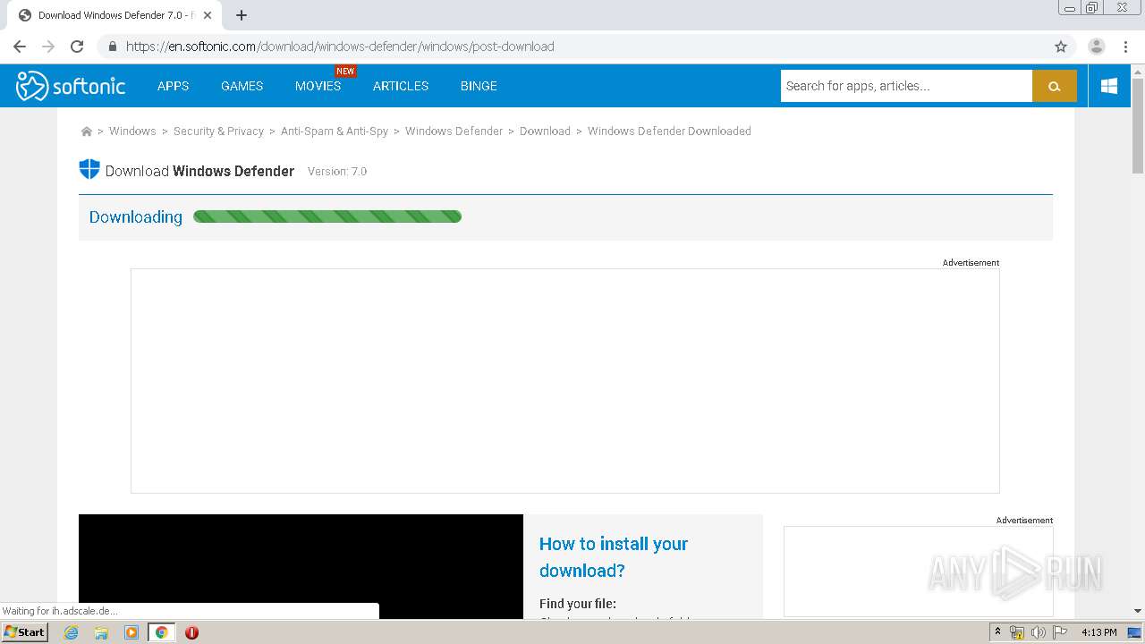Click the page vertical scrollbar thumb

click(x=1138, y=125)
